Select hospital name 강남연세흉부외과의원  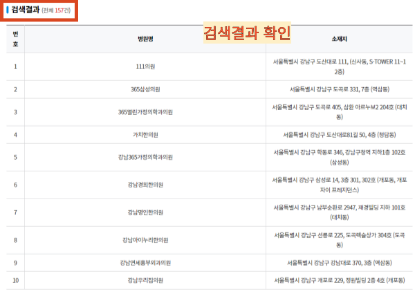[x=145, y=263]
